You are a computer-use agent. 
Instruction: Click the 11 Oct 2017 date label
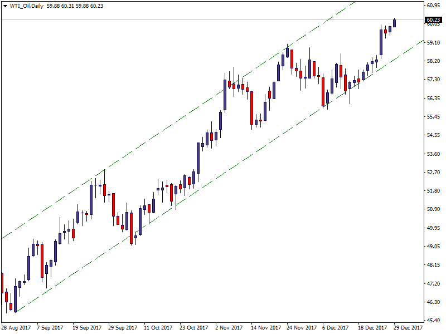click(158, 328)
